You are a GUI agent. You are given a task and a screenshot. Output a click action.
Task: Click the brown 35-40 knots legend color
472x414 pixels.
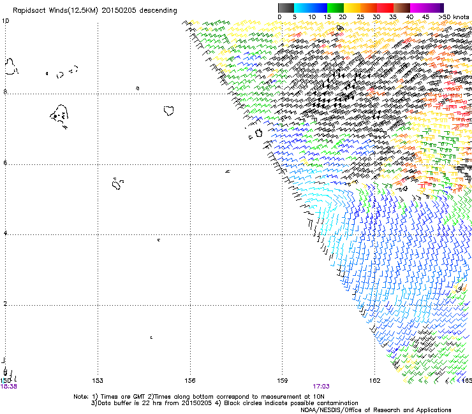(x=402, y=8)
